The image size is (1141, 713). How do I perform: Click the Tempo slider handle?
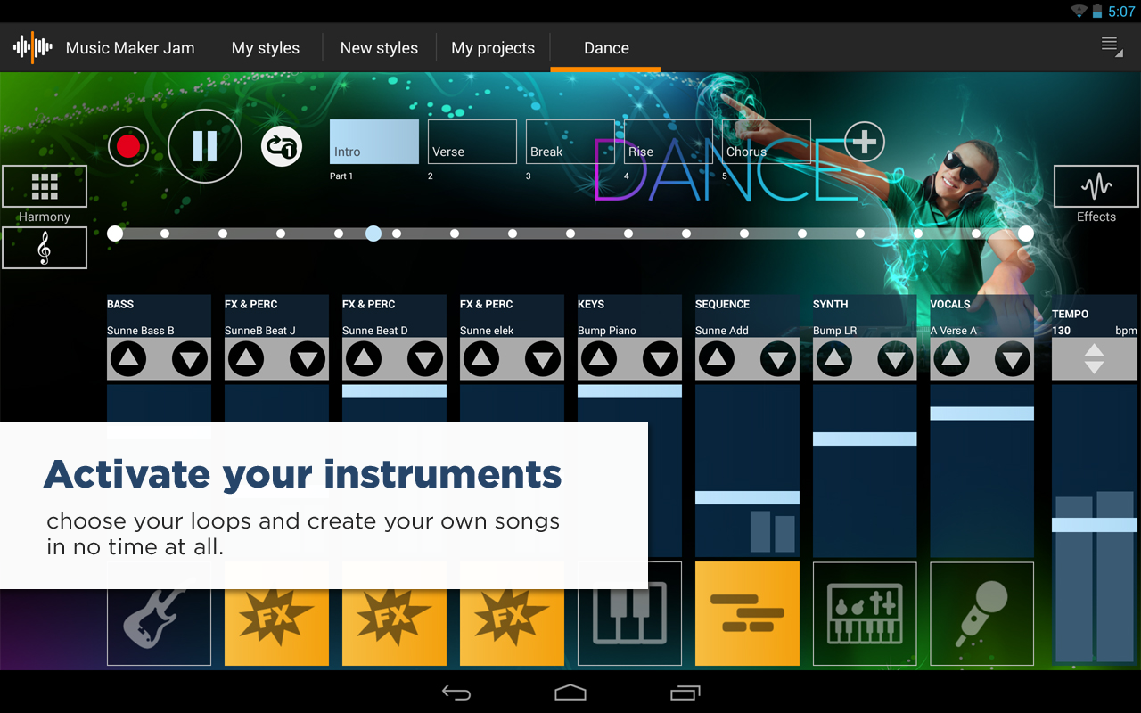(1095, 525)
